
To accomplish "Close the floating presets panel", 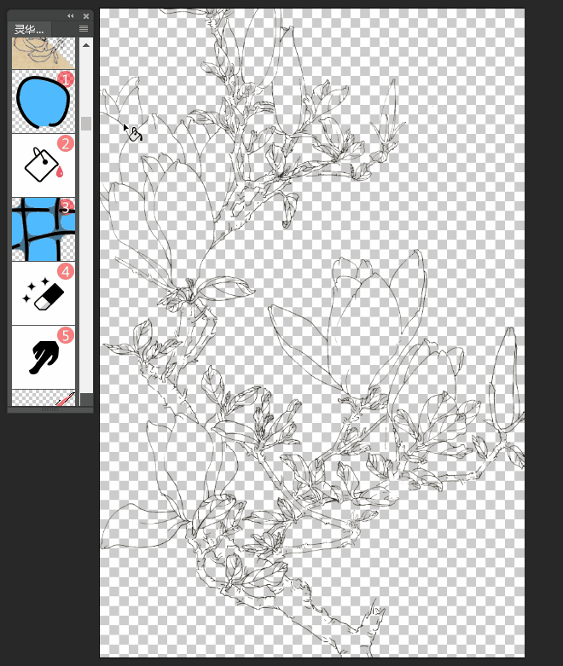I will [x=86, y=15].
